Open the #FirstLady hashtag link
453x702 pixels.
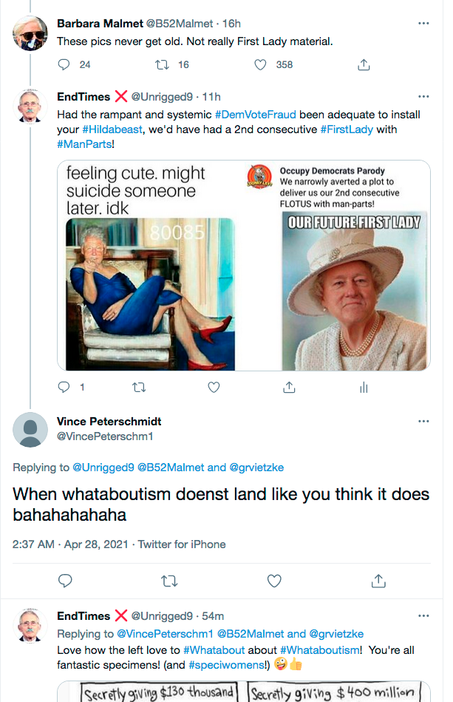[x=350, y=129]
